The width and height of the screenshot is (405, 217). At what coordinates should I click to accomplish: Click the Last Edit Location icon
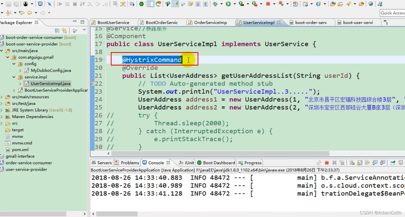click(x=22, y=13)
